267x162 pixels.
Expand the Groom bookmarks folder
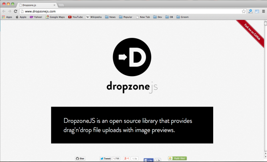pyautogui.click(x=182, y=17)
